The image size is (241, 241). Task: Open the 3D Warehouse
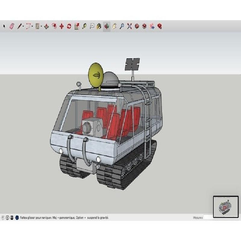coord(137,26)
